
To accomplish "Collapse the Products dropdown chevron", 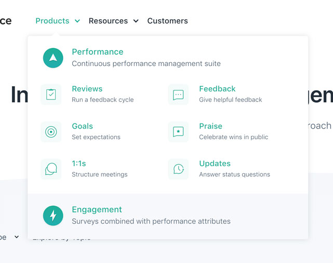I will 77,21.
